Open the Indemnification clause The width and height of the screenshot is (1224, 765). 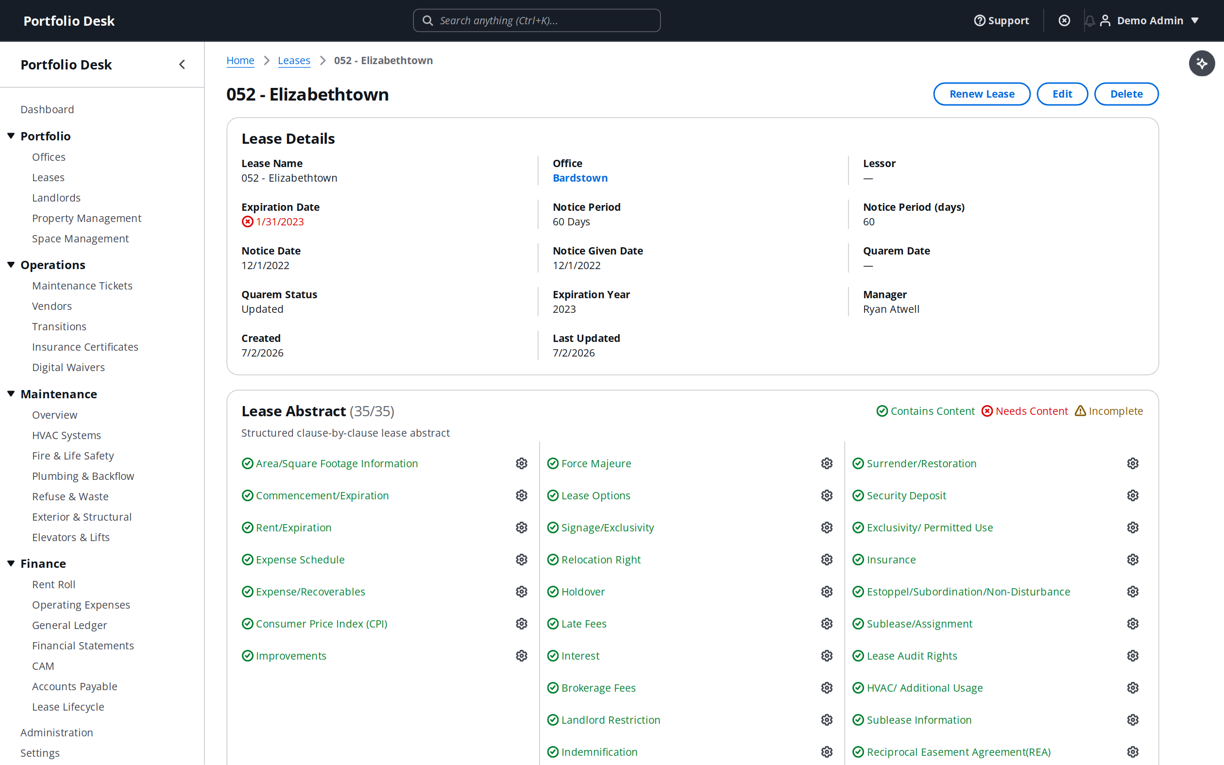(599, 752)
